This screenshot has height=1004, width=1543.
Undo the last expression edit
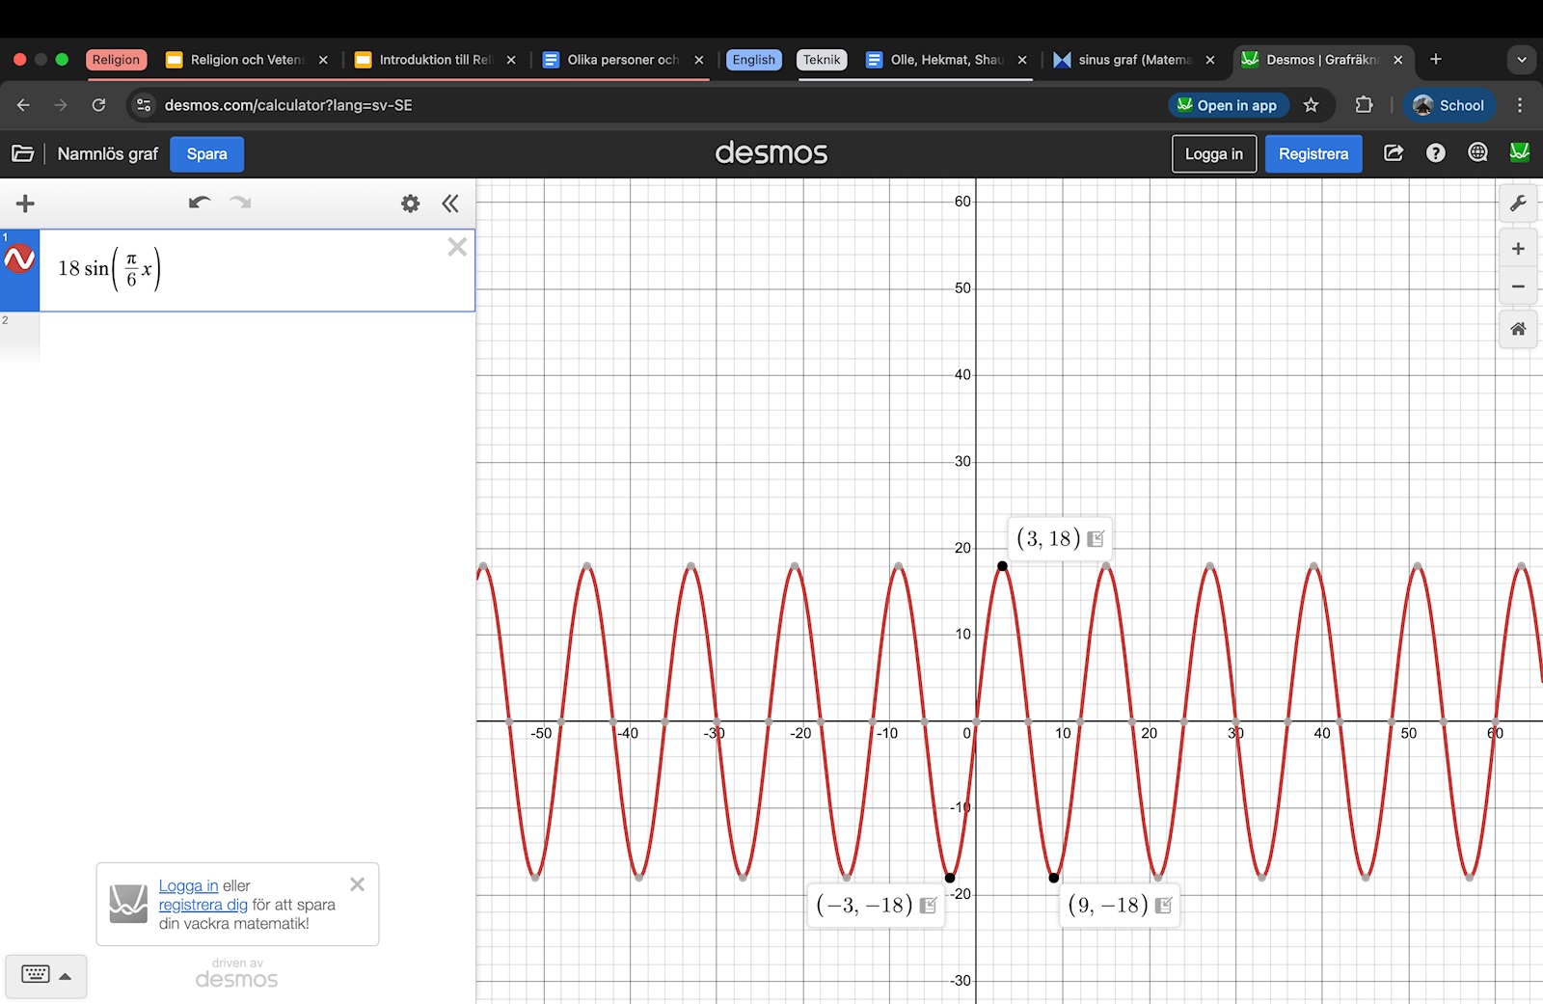click(200, 203)
